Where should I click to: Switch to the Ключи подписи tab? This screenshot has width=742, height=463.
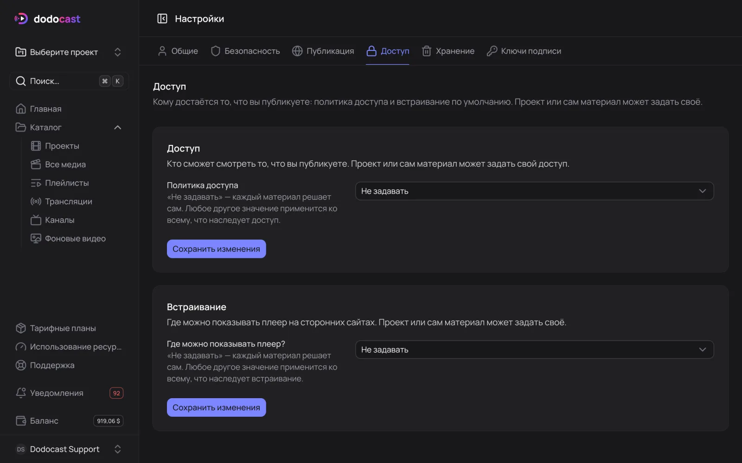524,51
